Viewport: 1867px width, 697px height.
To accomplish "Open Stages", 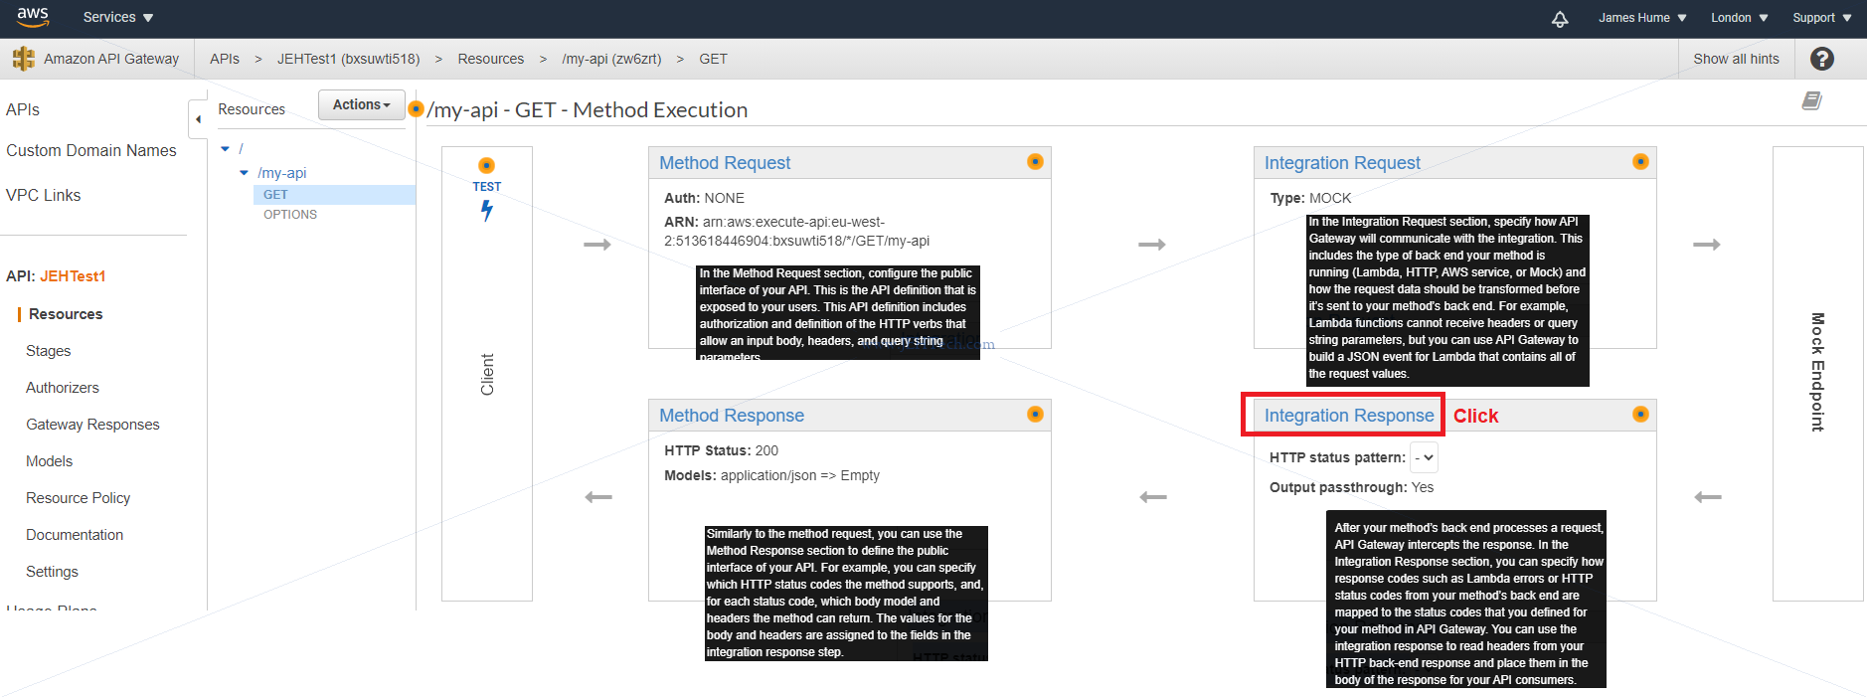I will [x=49, y=351].
